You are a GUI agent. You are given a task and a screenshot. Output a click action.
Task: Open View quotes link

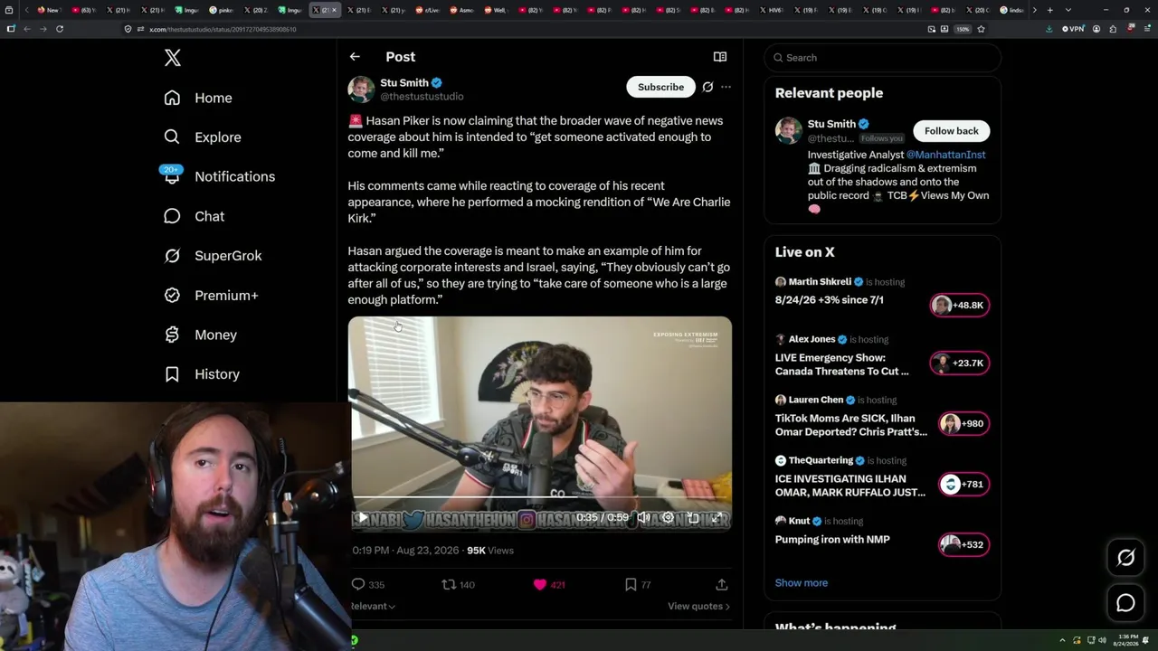(x=698, y=606)
